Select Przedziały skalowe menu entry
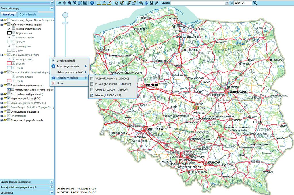Viewport: 294px width, 195px height. tap(69, 78)
